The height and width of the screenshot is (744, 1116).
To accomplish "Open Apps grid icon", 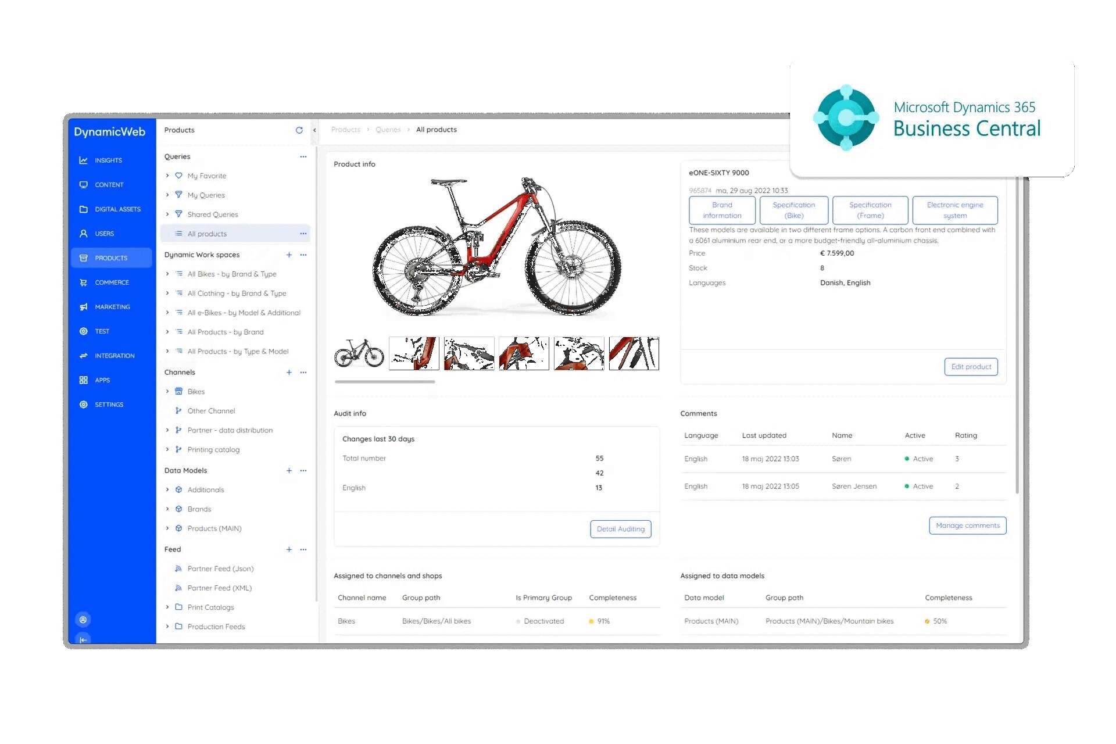I will [x=84, y=380].
